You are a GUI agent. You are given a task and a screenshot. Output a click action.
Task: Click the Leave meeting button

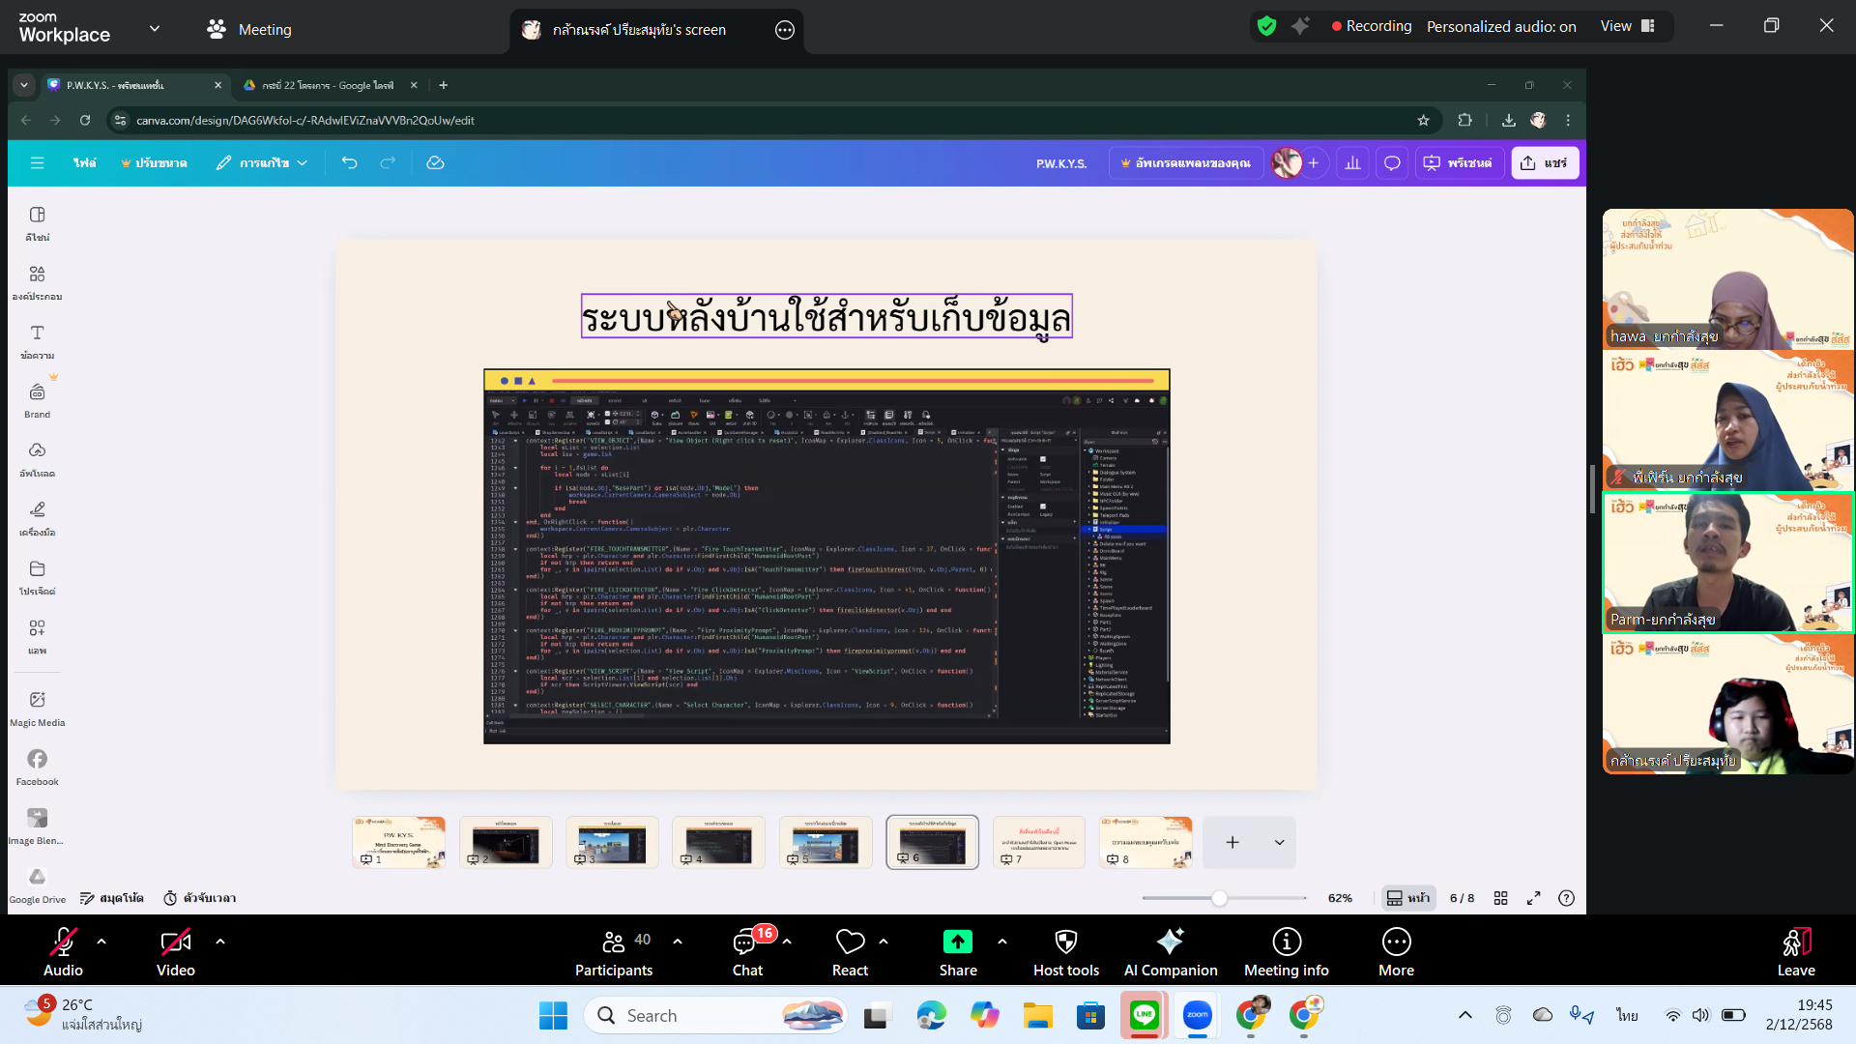point(1795,952)
